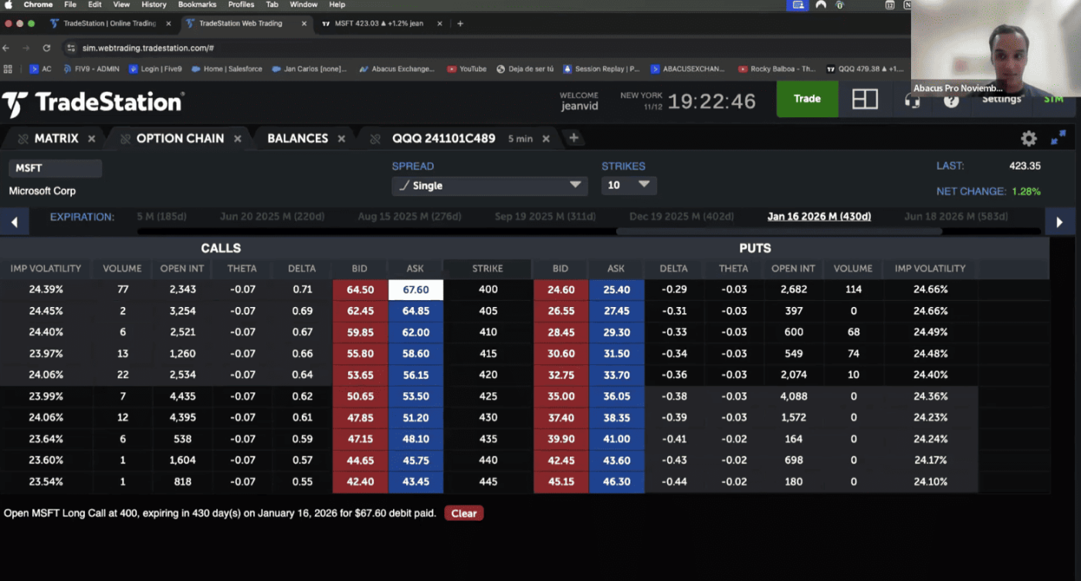The image size is (1081, 581).
Task: Switch to the MATRIX tab
Action: pos(56,138)
